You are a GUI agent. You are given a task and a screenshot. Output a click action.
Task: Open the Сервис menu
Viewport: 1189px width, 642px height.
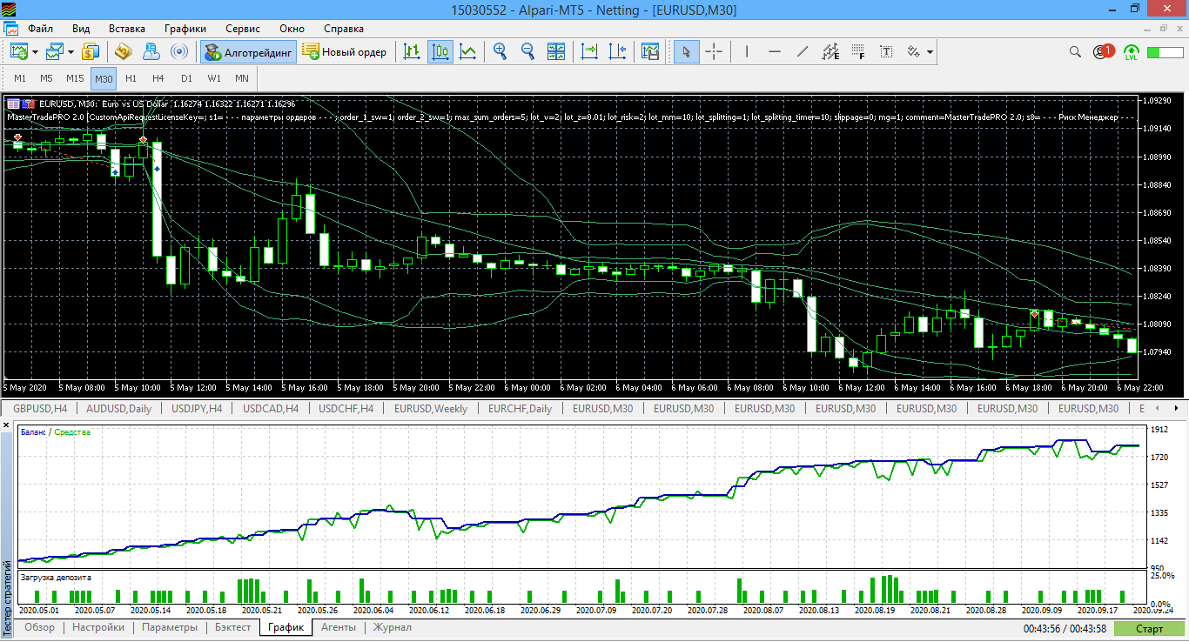[x=242, y=28]
